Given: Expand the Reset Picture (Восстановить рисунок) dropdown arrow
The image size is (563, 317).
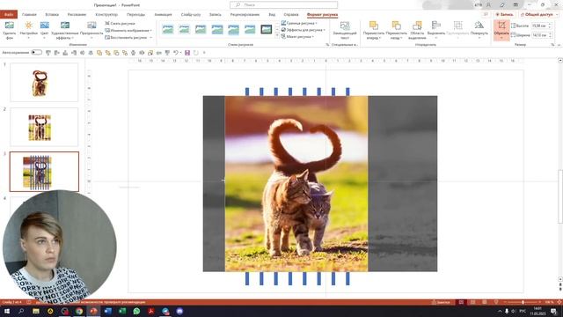Looking at the screenshot, I should click(150, 37).
